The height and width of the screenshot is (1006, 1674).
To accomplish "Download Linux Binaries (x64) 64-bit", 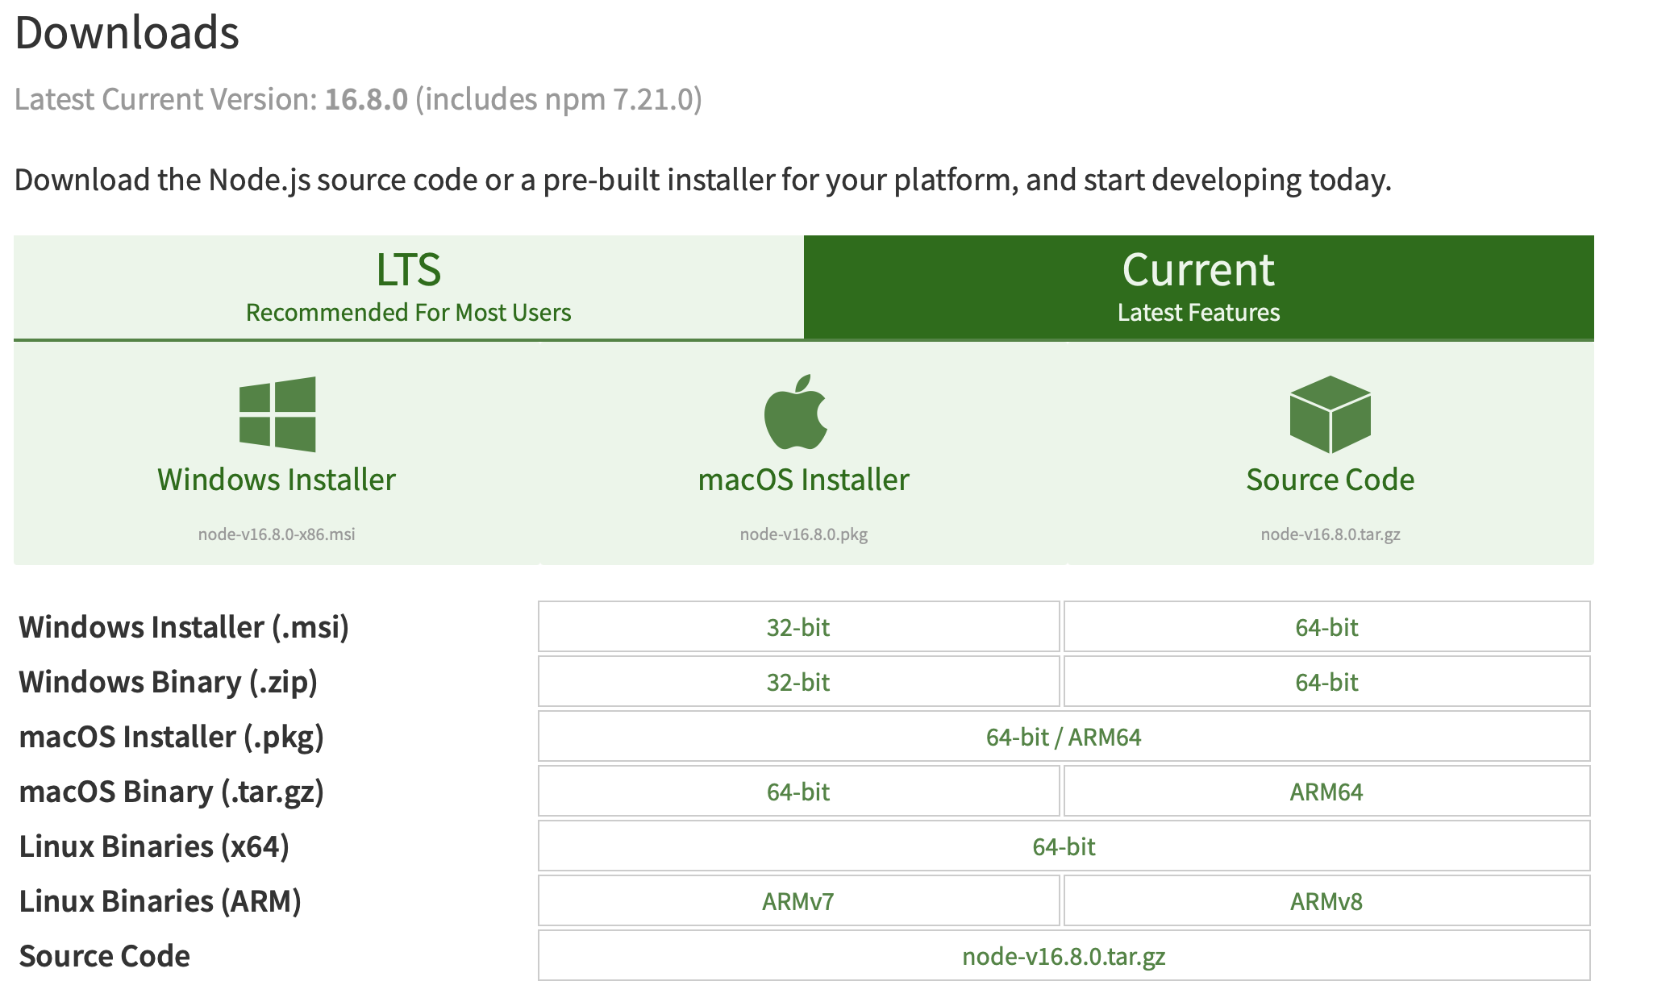I will click(1064, 846).
